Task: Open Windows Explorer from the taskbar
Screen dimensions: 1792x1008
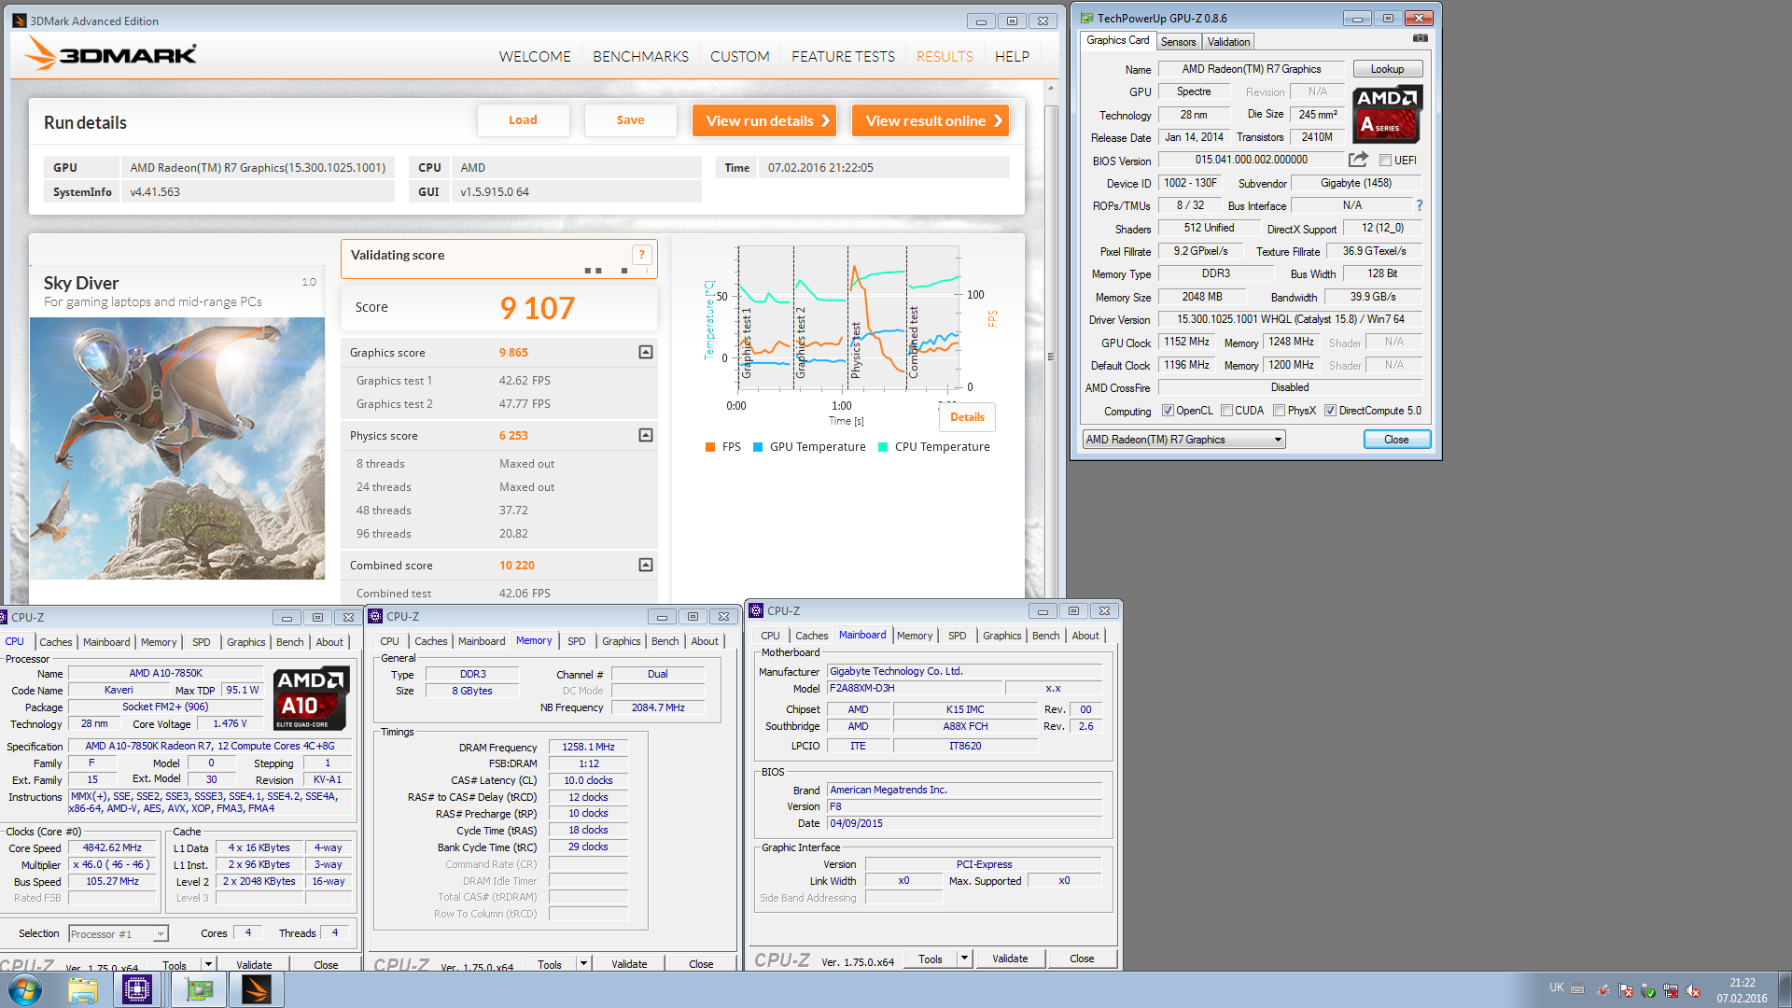Action: point(83,989)
